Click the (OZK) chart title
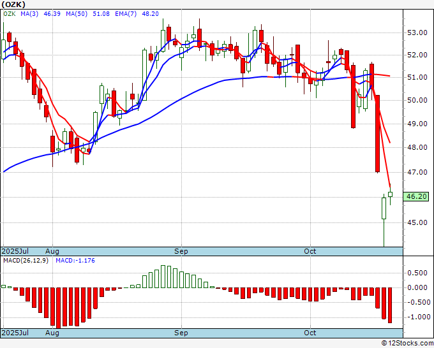The width and height of the screenshot is (434, 348). click(13, 4)
